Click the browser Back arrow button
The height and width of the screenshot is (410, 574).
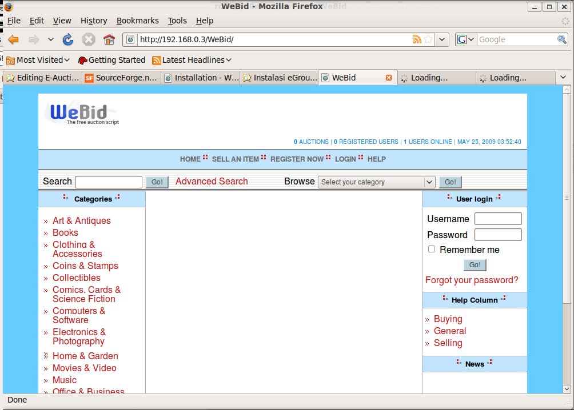pos(13,39)
